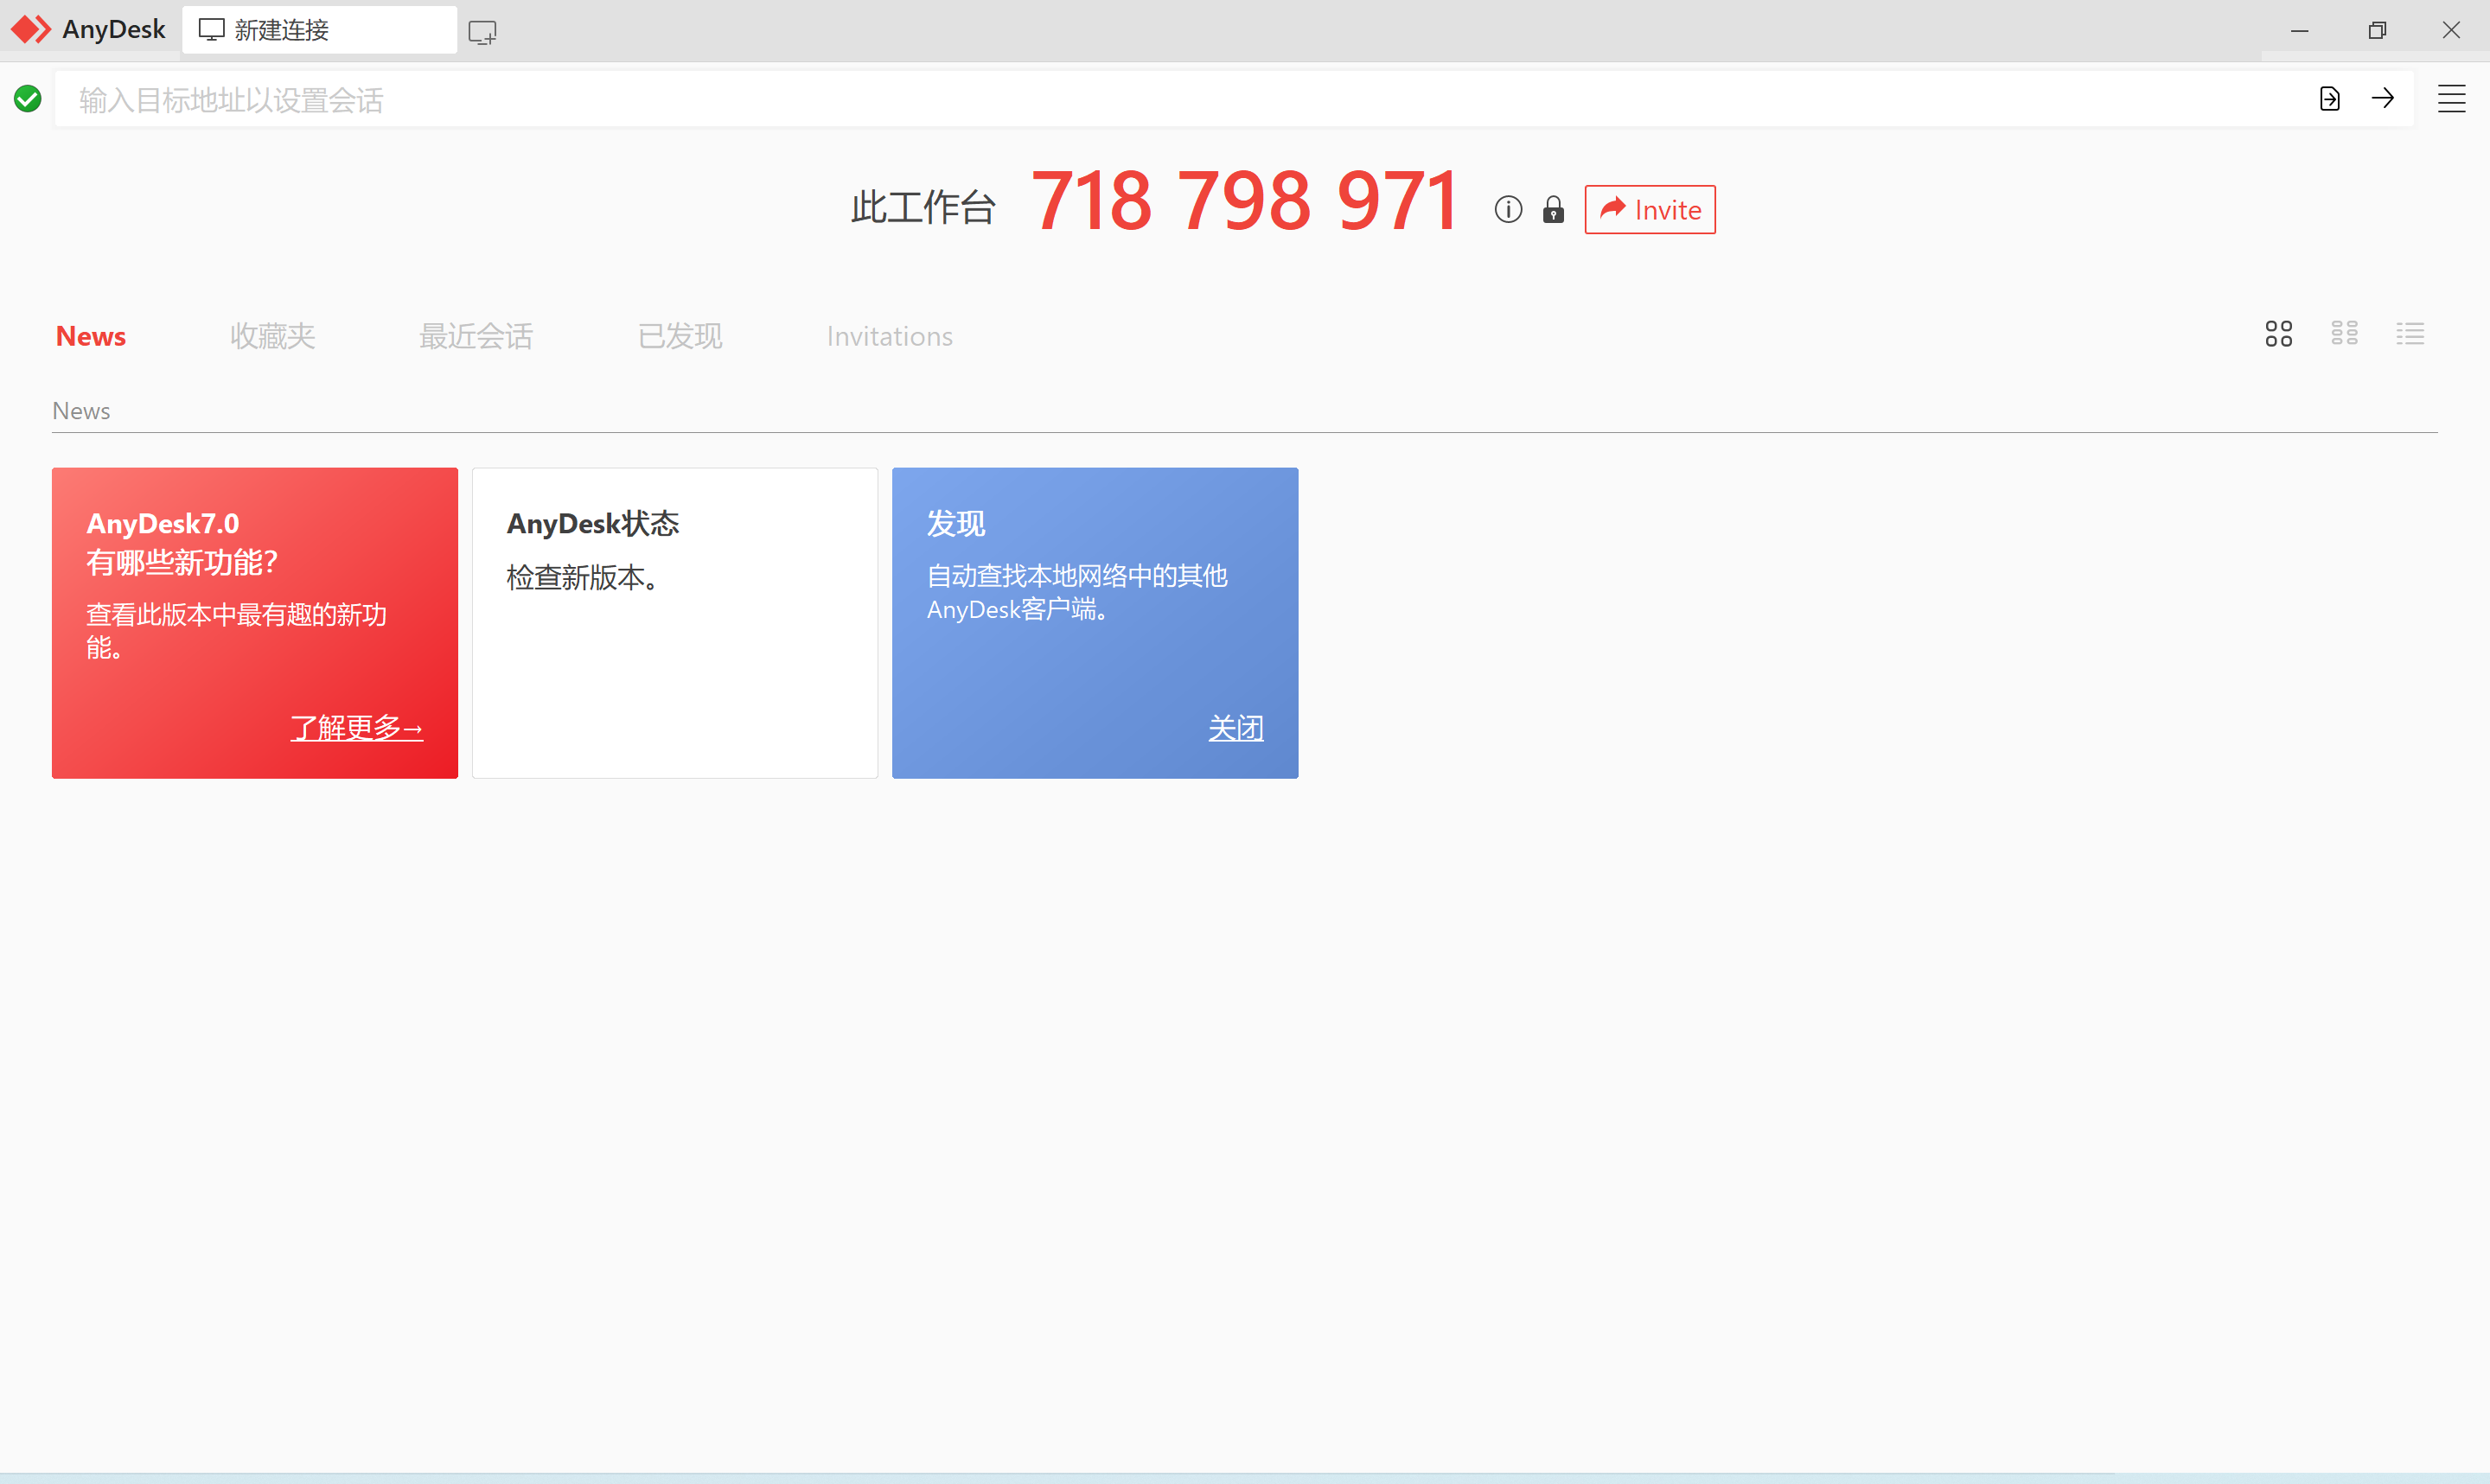Open the Invitations tab
The height and width of the screenshot is (1484, 2490).
pyautogui.click(x=888, y=336)
